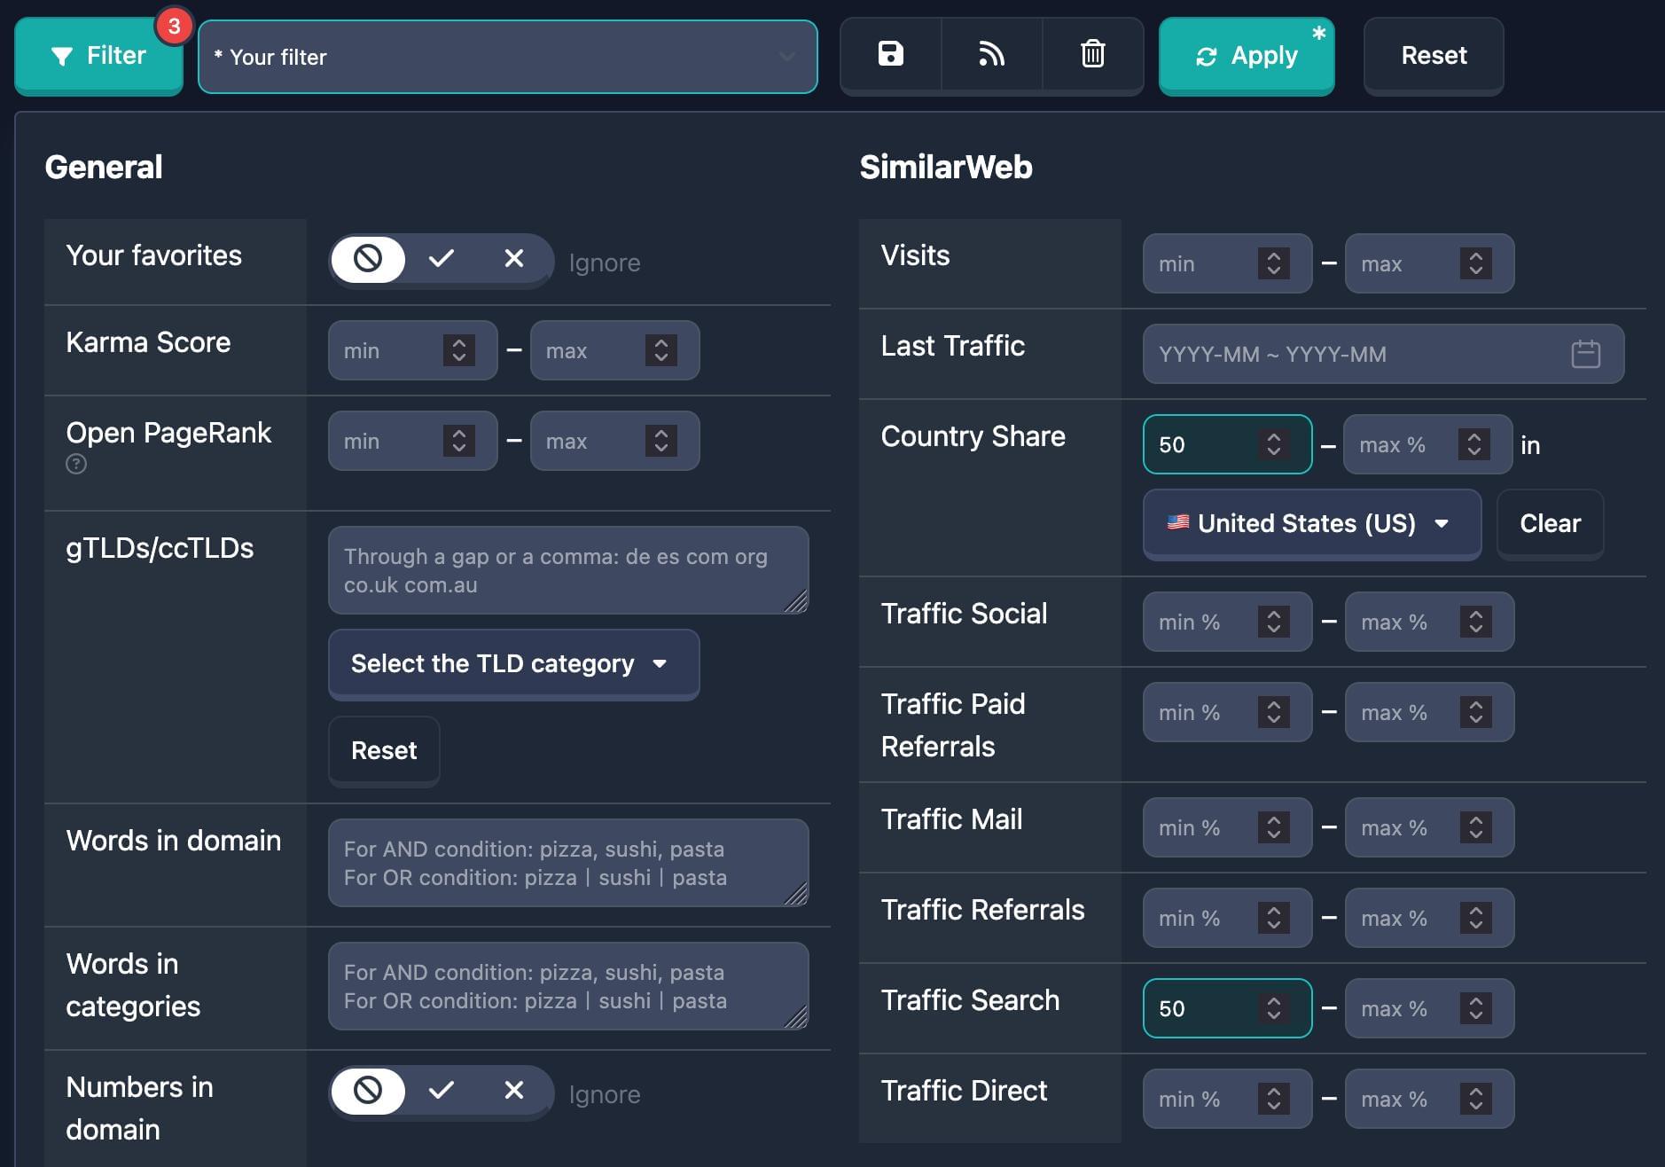Click the Open PageRank help question icon
Viewport: 1665px width, 1167px height.
(76, 464)
